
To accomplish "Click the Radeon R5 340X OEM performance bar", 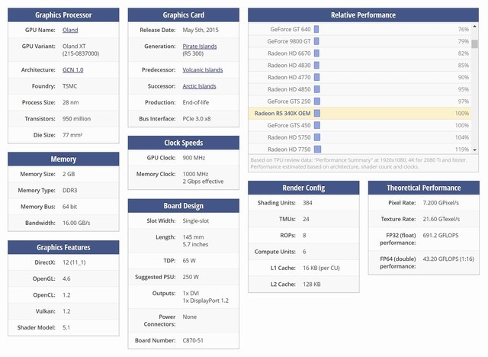I will (x=317, y=114).
